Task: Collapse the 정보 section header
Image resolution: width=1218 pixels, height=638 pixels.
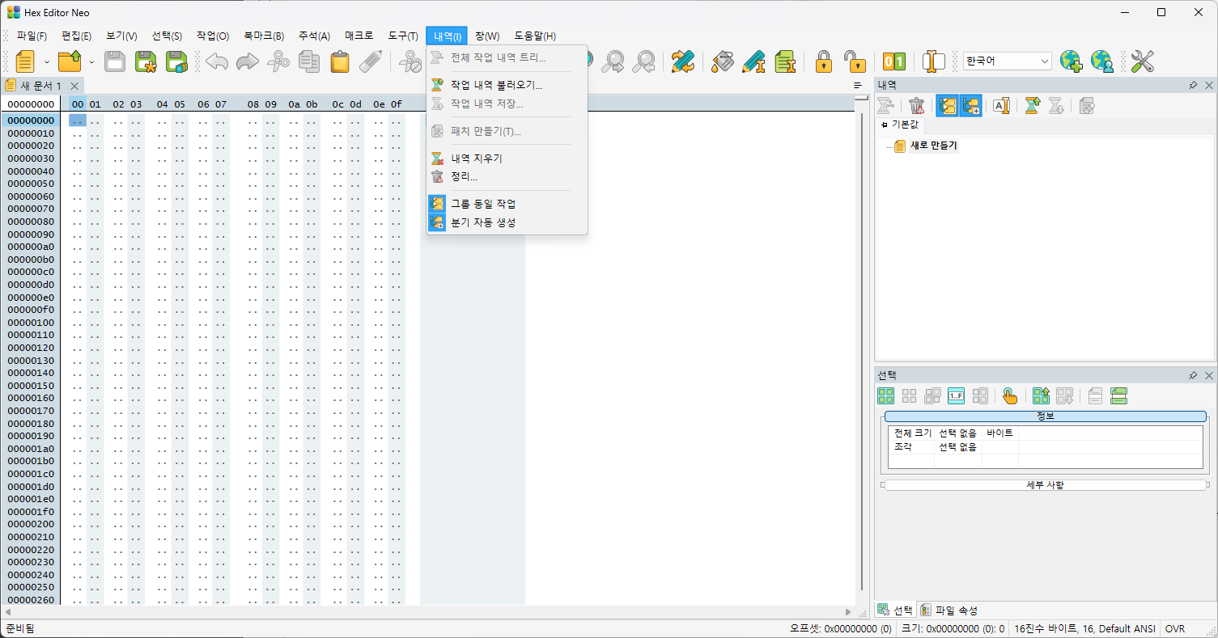Action: click(x=1046, y=416)
